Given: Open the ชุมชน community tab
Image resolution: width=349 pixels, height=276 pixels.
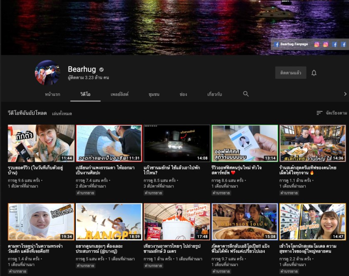Looking at the screenshot, I should [154, 94].
